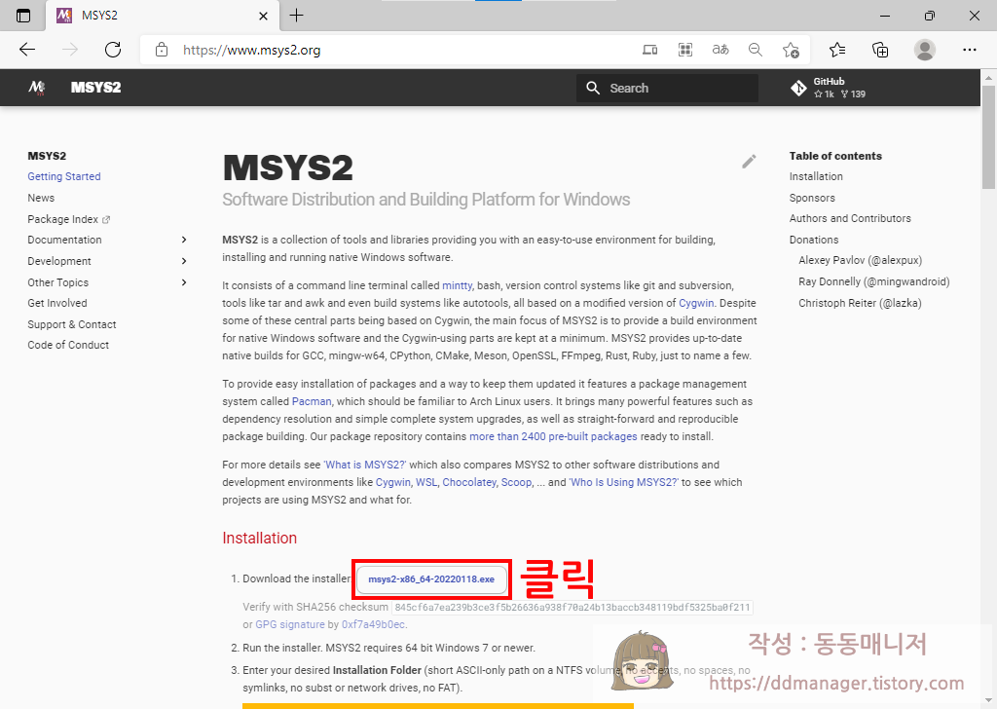
Task: Open the GitHub repository link
Action: (829, 88)
